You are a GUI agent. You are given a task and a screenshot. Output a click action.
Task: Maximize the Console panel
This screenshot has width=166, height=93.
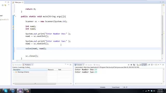pyautogui.click(x=163, y=65)
